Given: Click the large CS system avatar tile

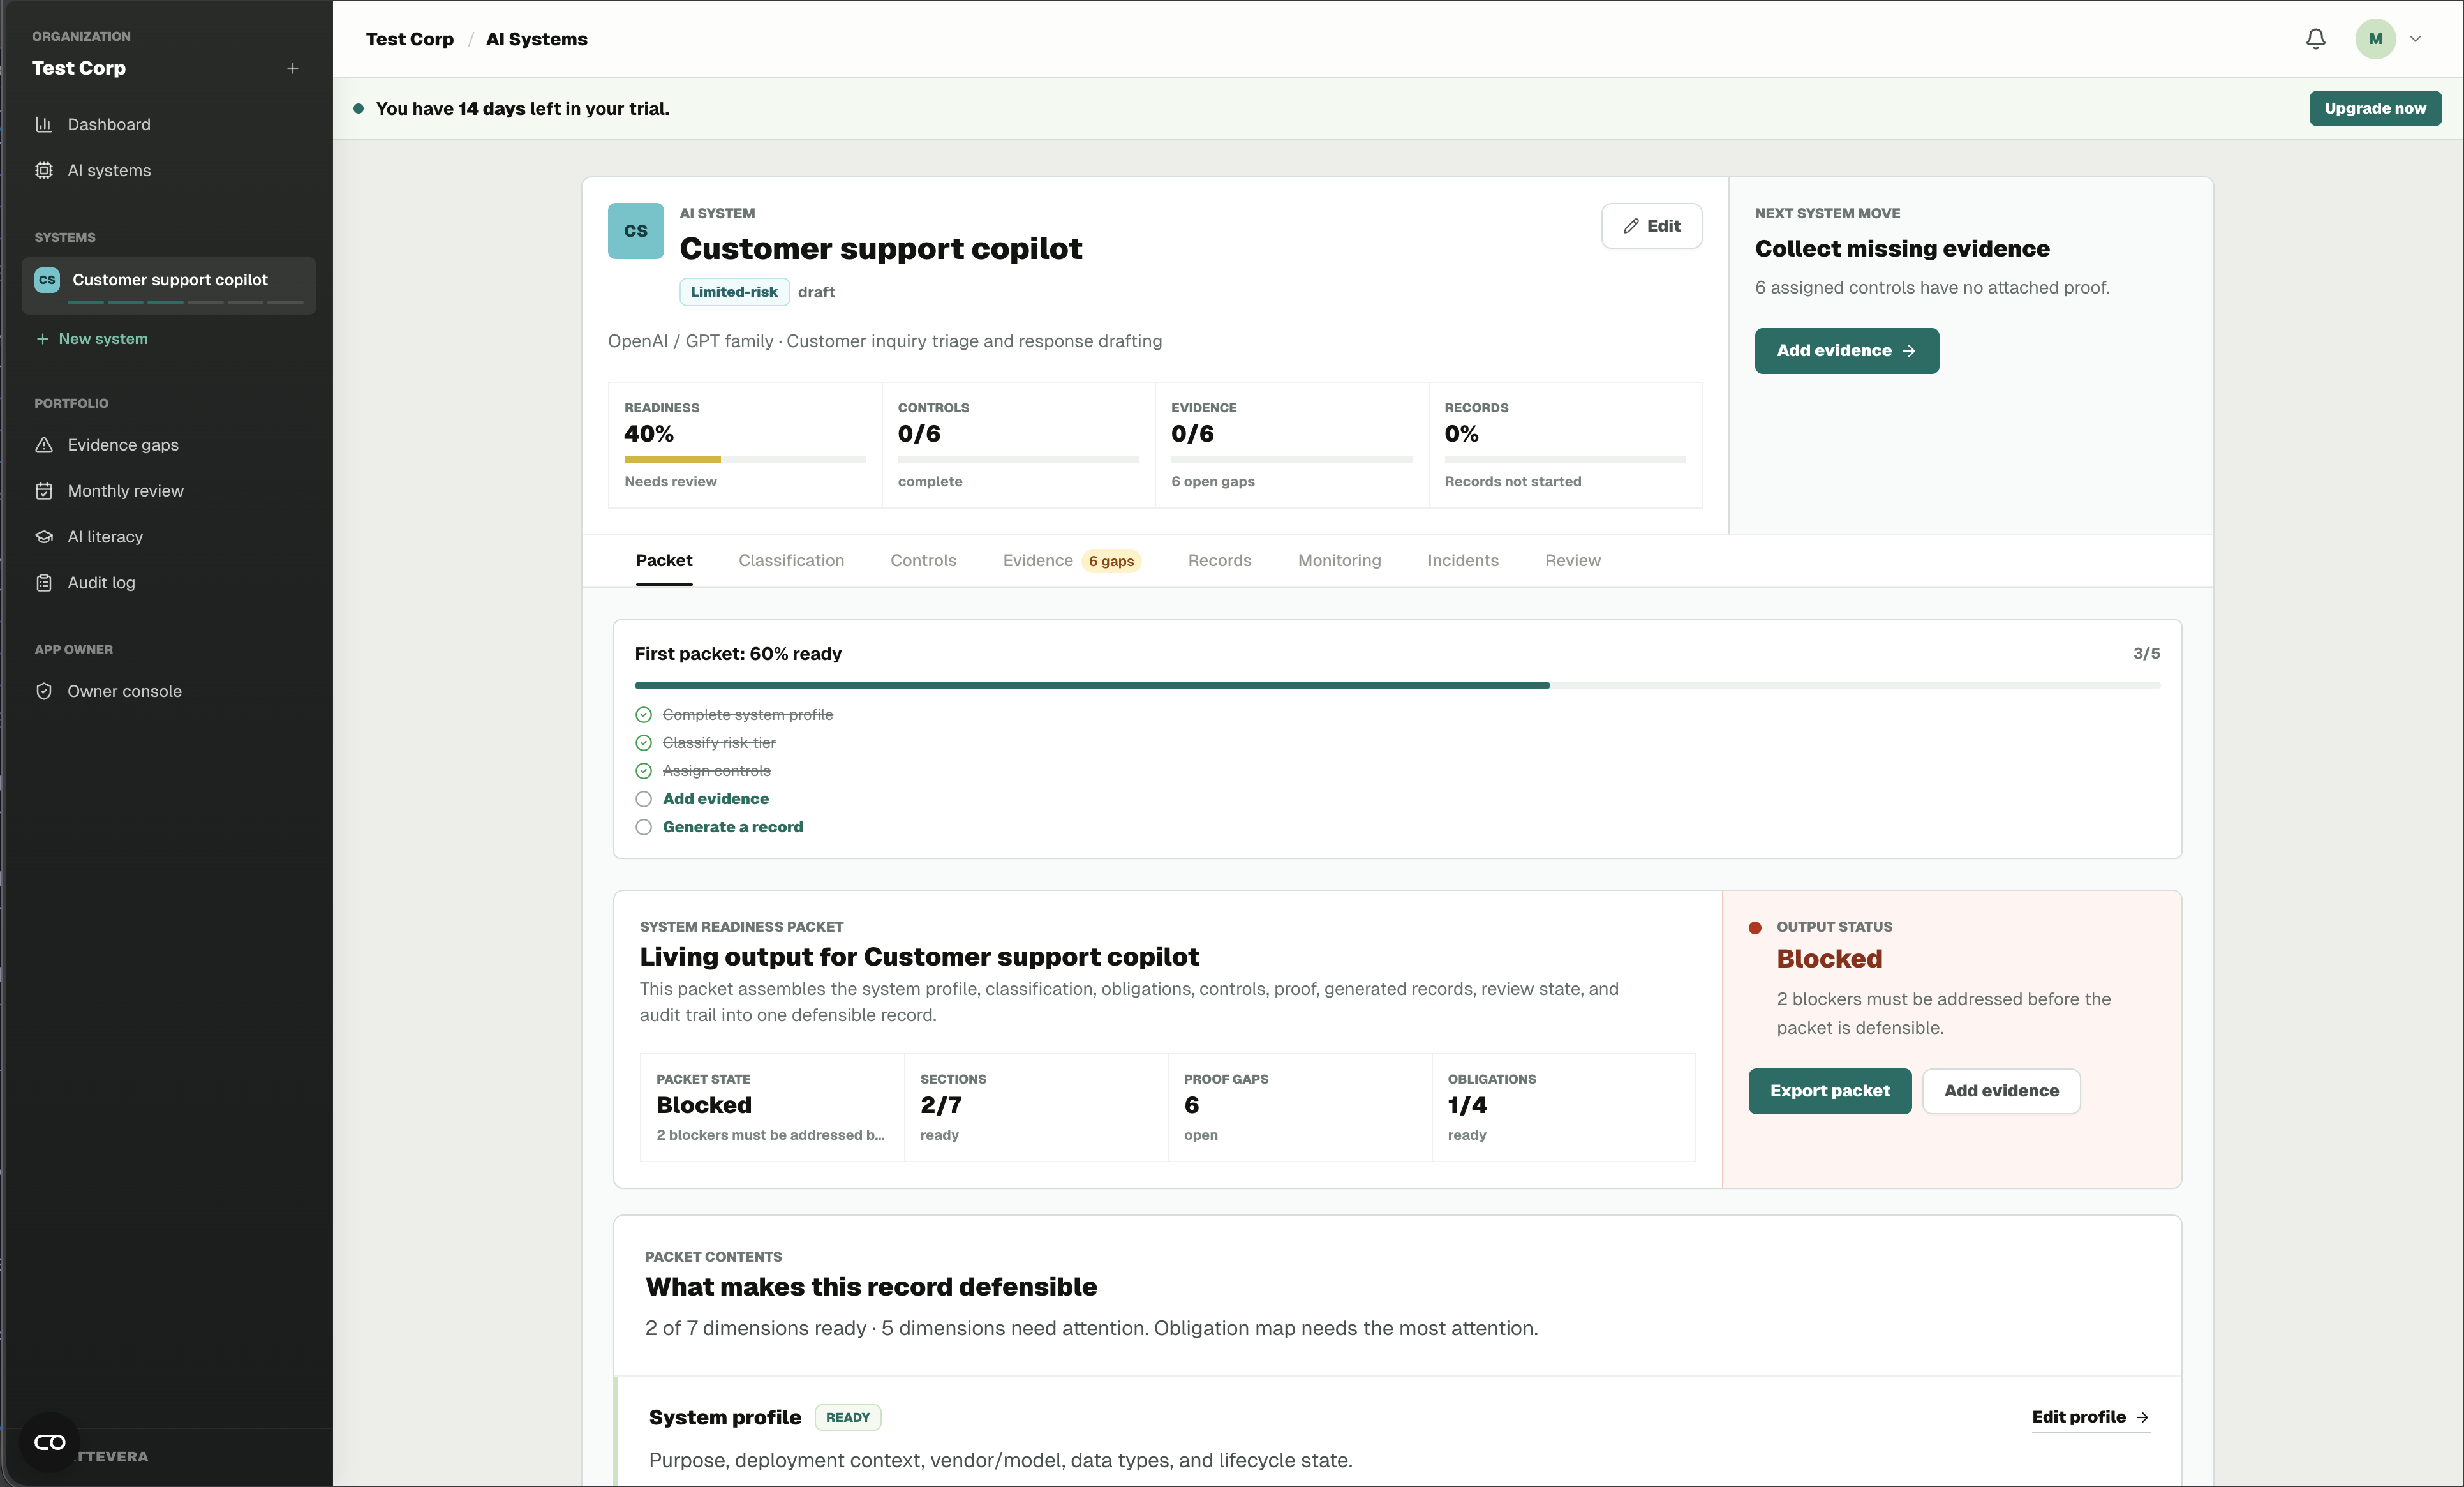Looking at the screenshot, I should [x=636, y=231].
